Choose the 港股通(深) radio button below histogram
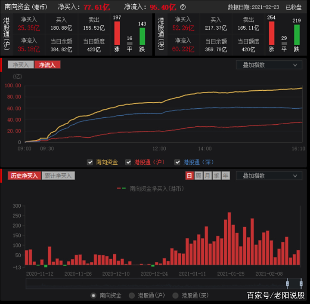This screenshot has height=304, width=310. pos(175,295)
